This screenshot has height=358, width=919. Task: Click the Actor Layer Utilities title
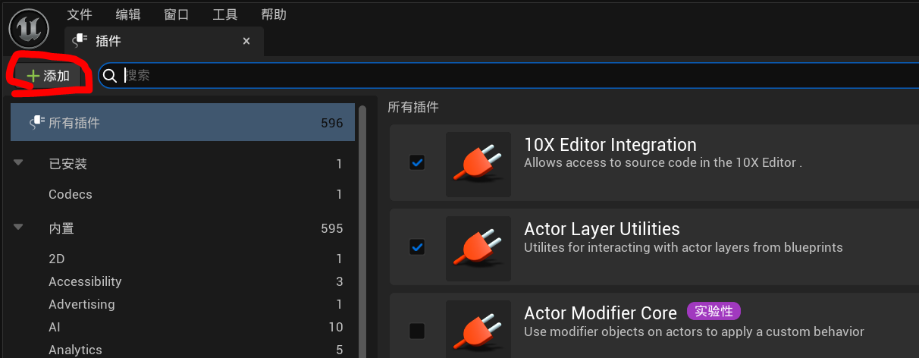pyautogui.click(x=602, y=228)
